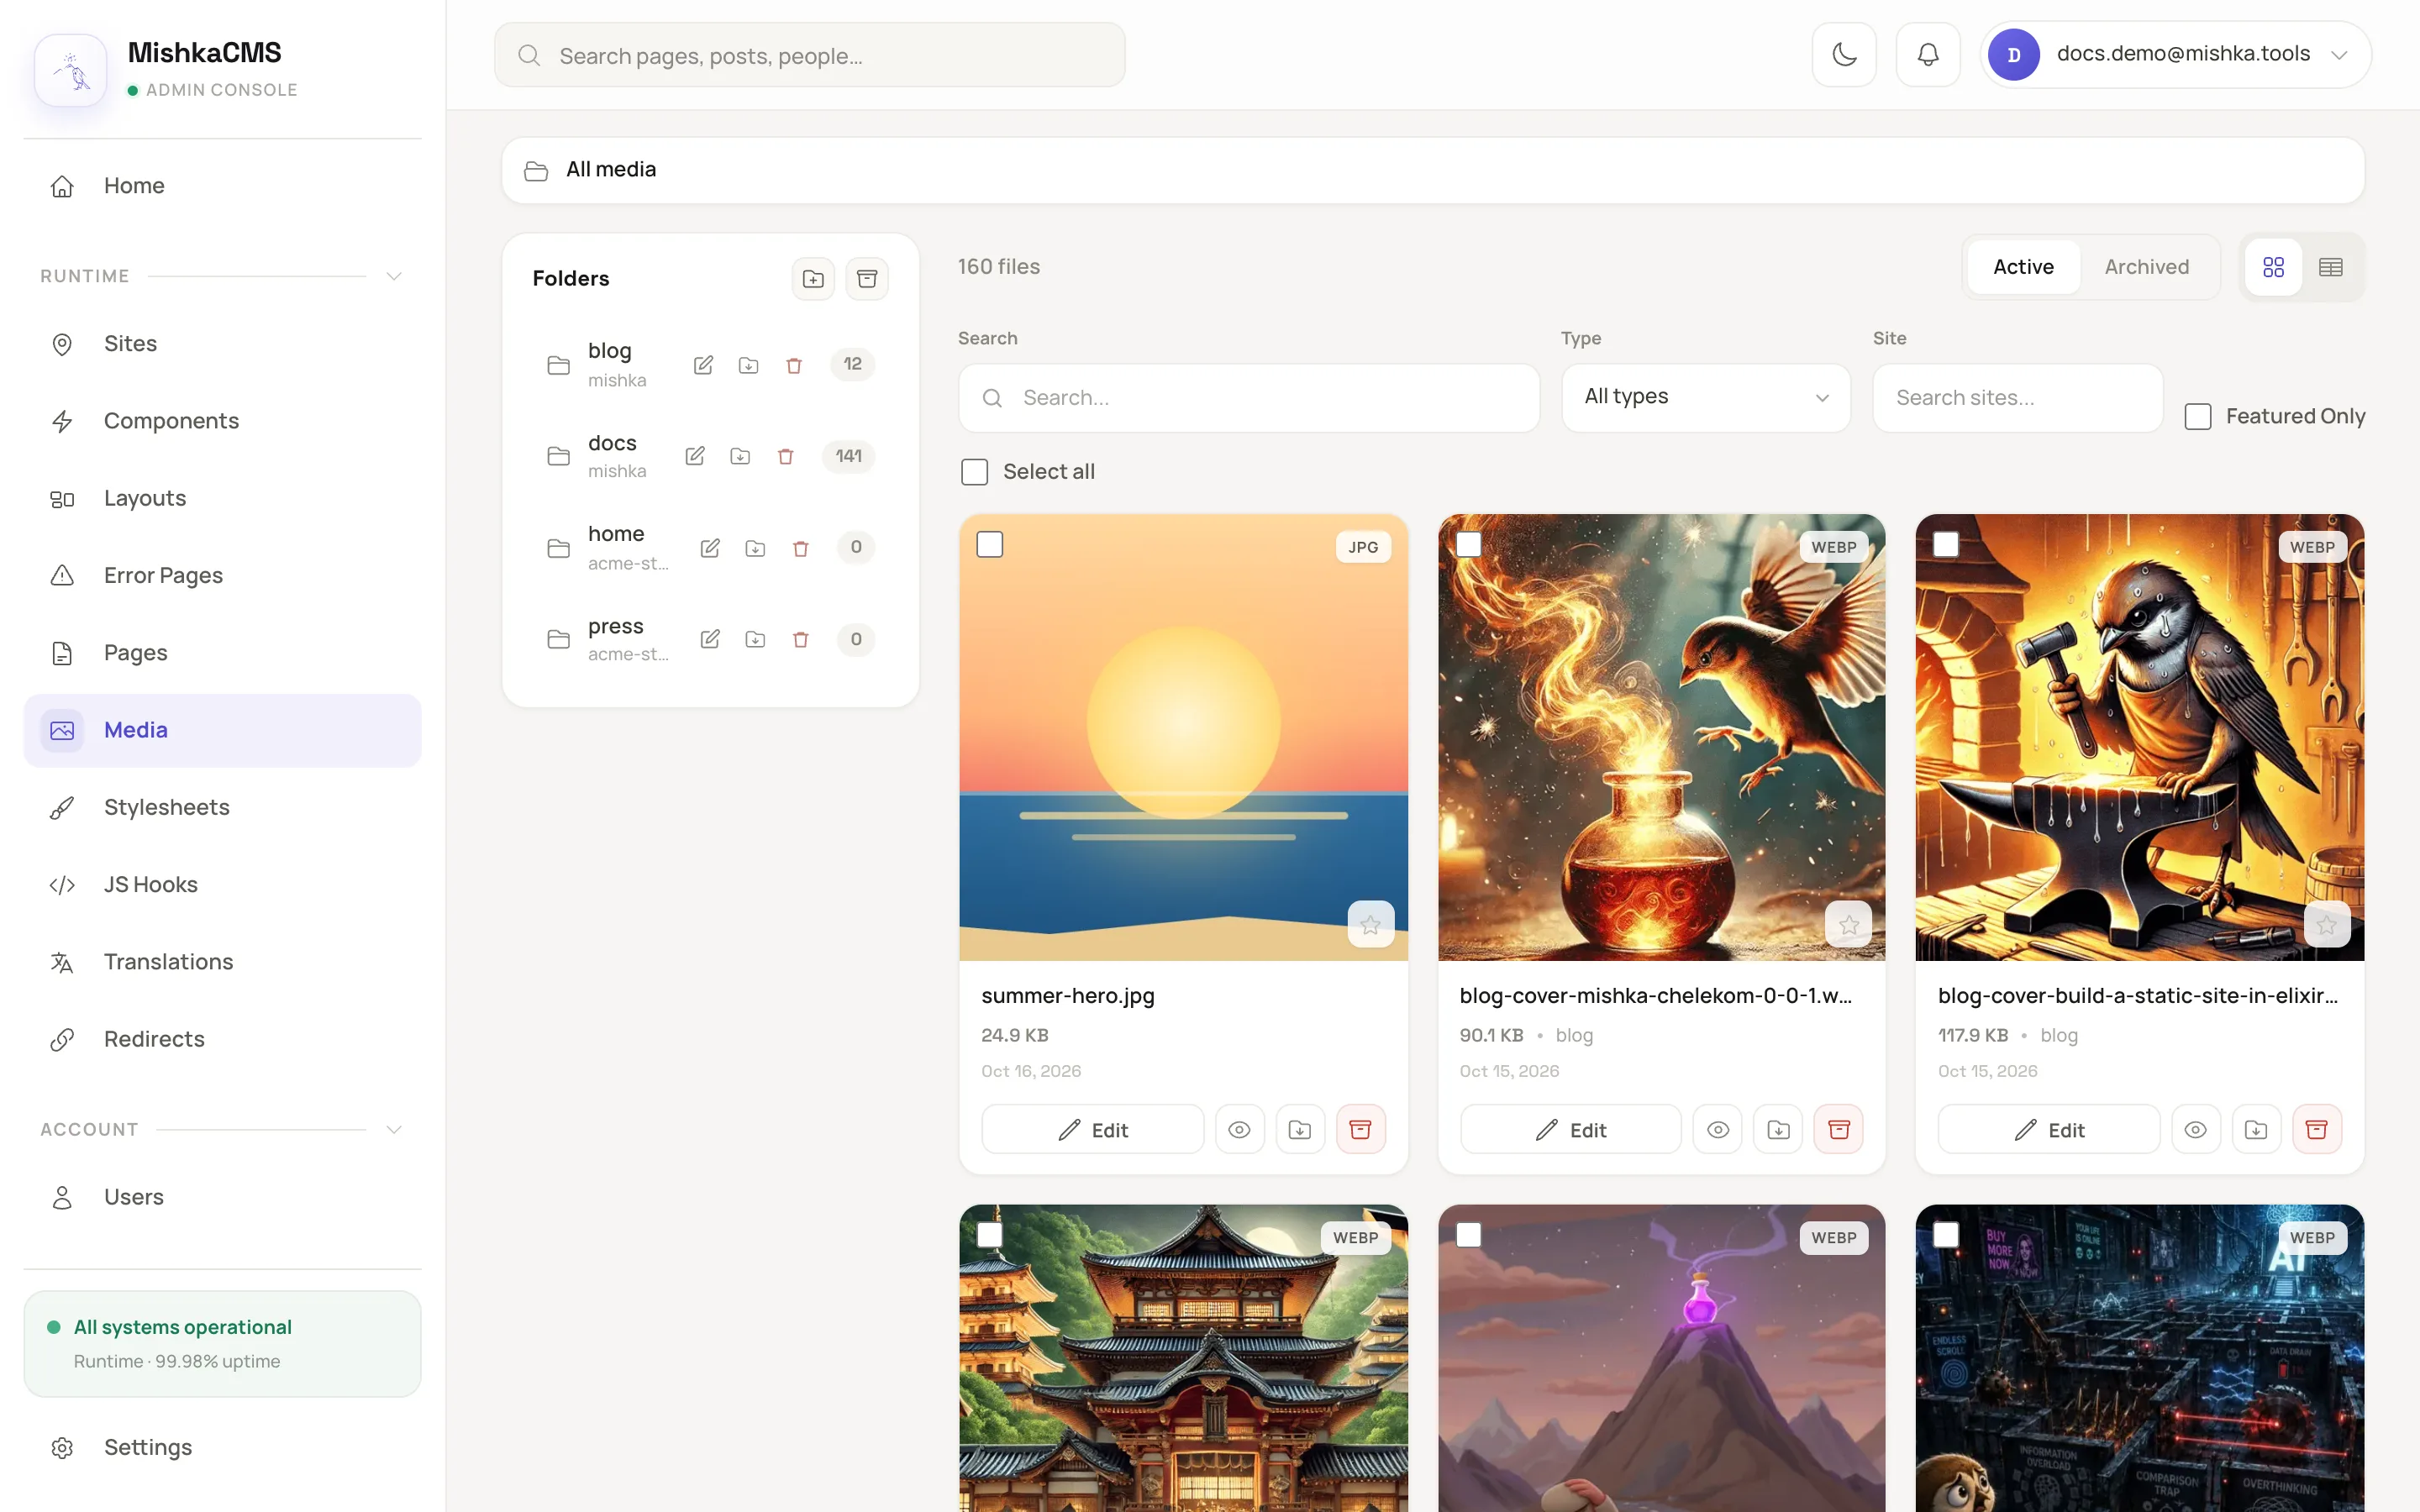Image resolution: width=2420 pixels, height=1512 pixels.
Task: Star summer-hero.jpg as featured
Action: [x=1370, y=925]
